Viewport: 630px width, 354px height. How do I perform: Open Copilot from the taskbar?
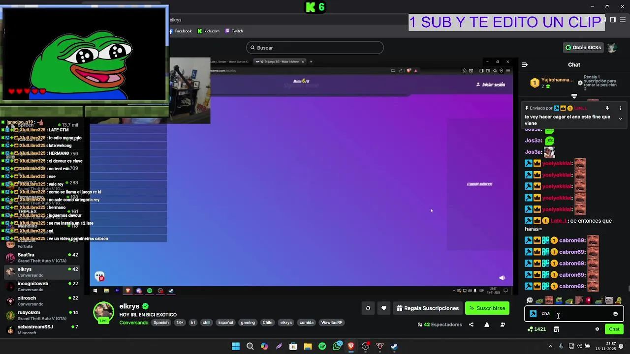click(264, 346)
